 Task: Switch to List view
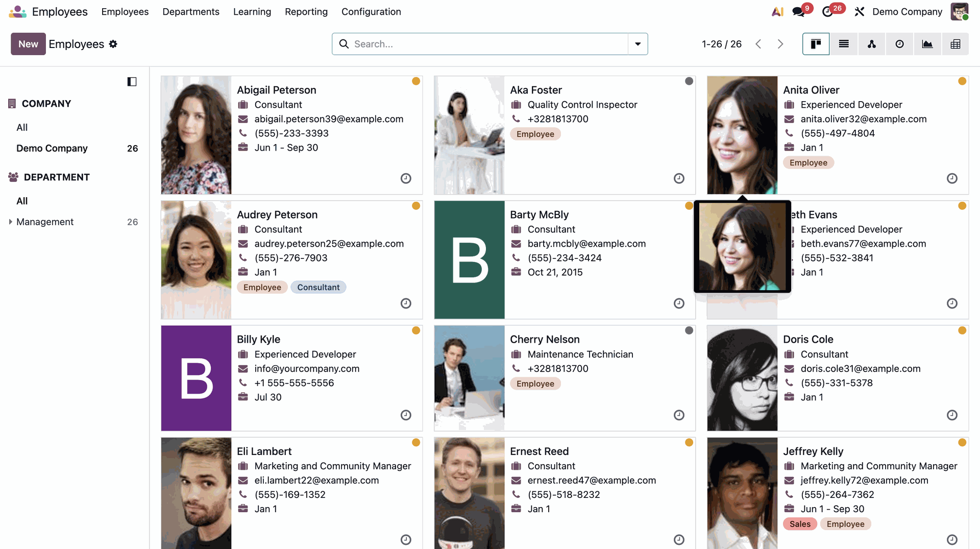pyautogui.click(x=844, y=44)
